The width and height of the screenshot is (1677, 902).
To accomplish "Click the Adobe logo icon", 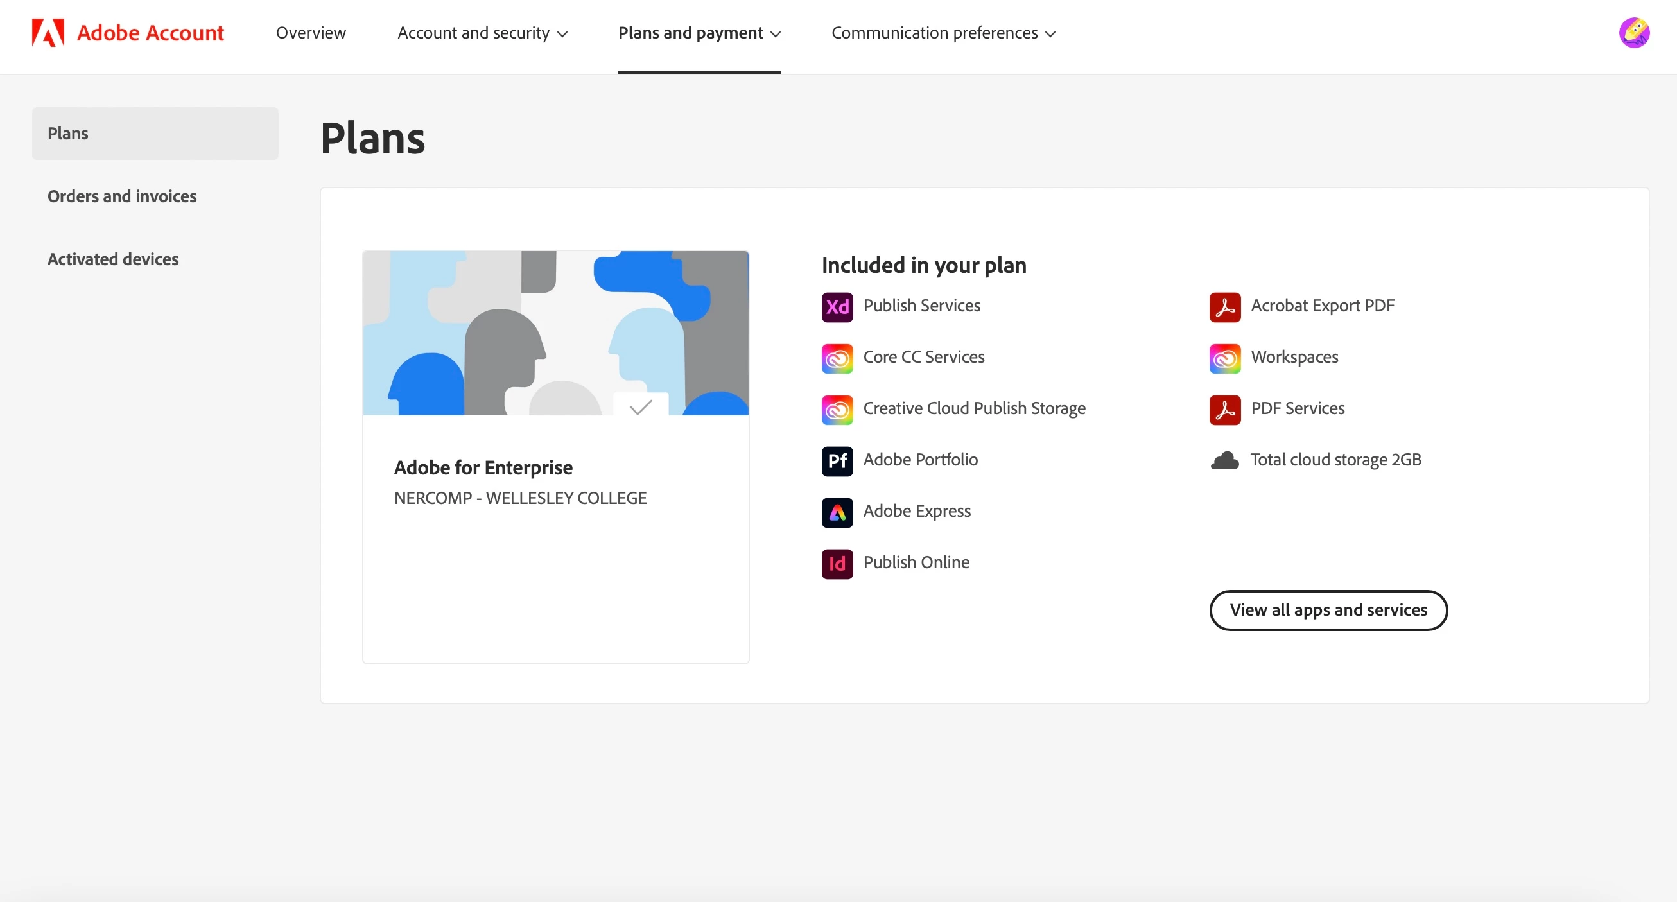I will pos(48,33).
